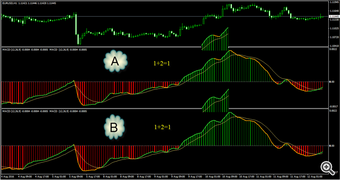Click the current price tag 1.11445

pyautogui.click(x=335, y=16)
